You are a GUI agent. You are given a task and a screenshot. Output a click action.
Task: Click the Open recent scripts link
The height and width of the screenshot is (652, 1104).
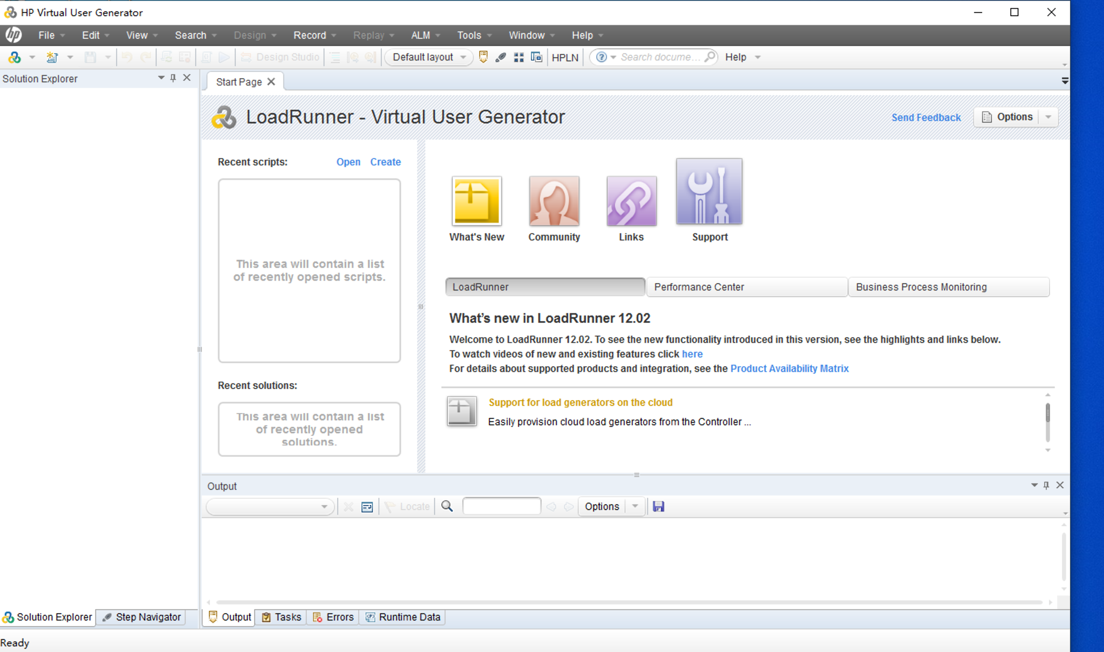pyautogui.click(x=348, y=162)
